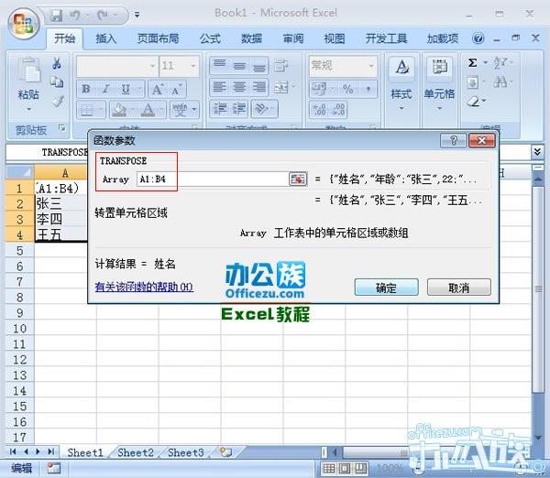The width and height of the screenshot is (550, 478).
Task: Center text horizontally
Action: tap(239, 87)
